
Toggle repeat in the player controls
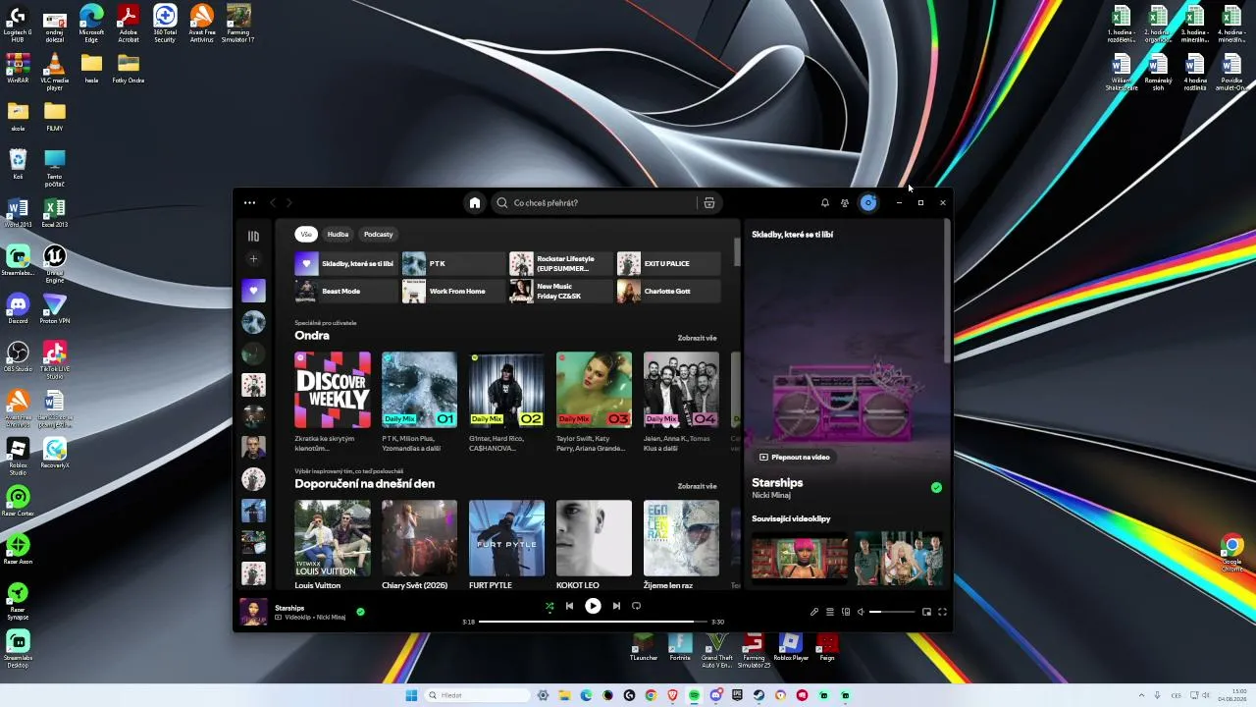point(636,607)
